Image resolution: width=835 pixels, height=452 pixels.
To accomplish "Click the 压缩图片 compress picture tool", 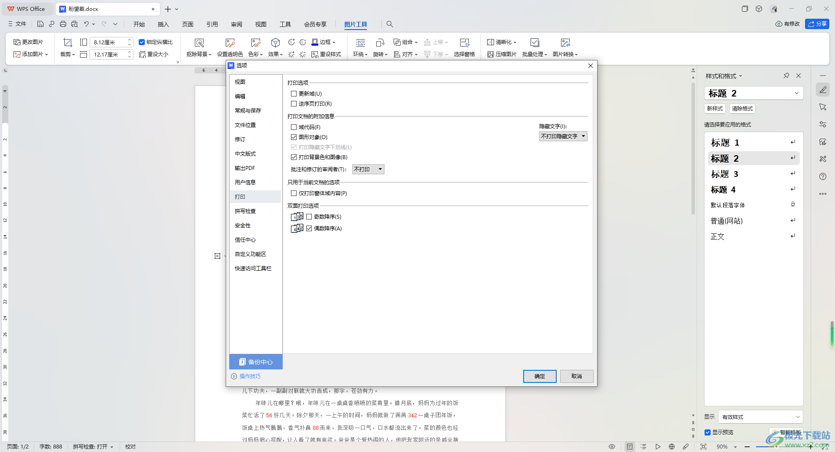I will [x=502, y=54].
